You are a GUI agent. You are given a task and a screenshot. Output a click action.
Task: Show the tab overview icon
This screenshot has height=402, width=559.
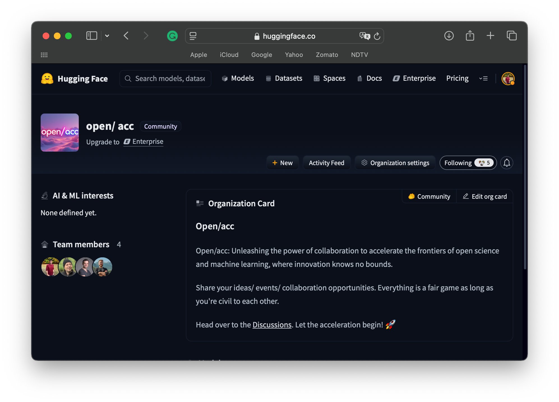(512, 36)
